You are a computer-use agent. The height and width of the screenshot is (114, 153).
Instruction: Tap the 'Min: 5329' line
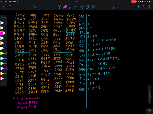point(27,103)
